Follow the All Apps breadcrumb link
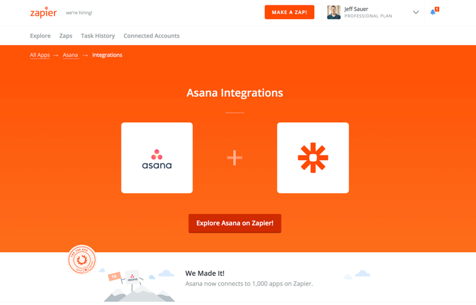This screenshot has height=305, width=476. [x=40, y=55]
